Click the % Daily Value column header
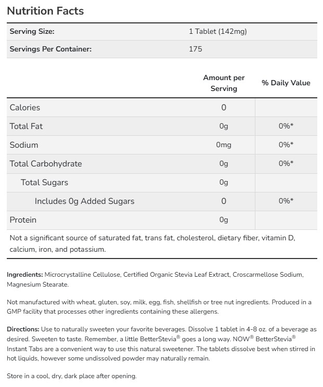This screenshot has width=323, height=387. pos(286,83)
